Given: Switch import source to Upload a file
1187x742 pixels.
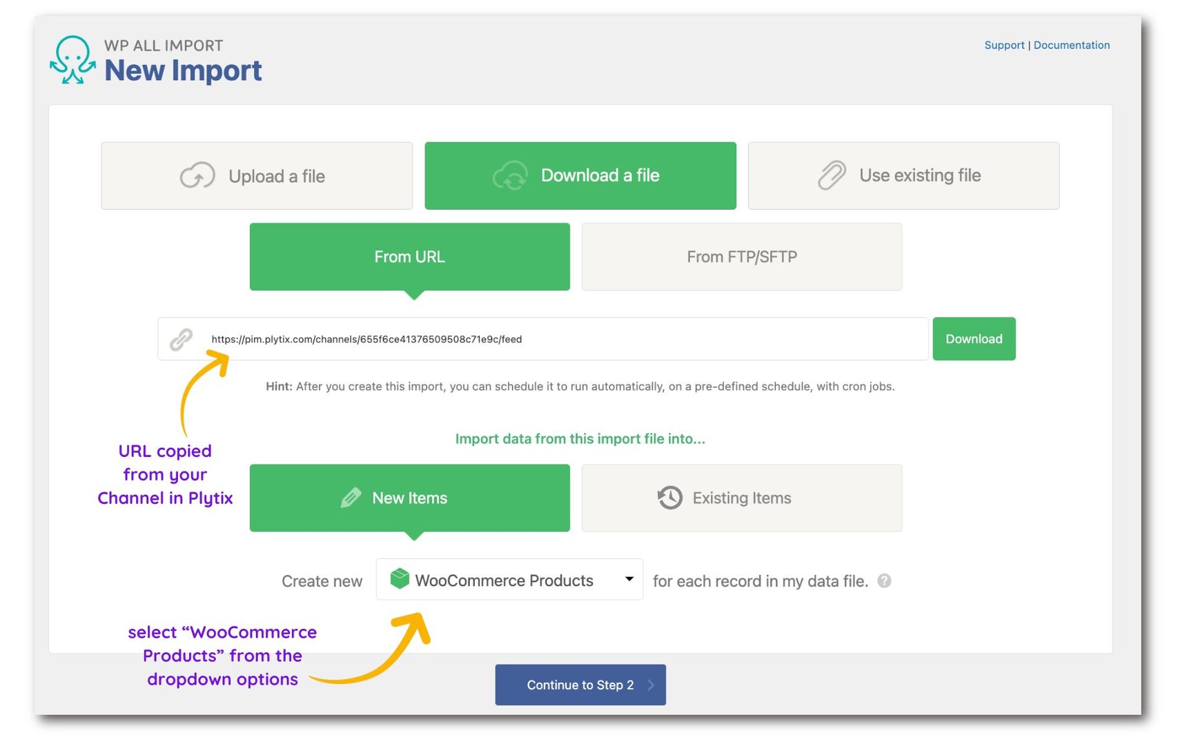Looking at the screenshot, I should 257,175.
